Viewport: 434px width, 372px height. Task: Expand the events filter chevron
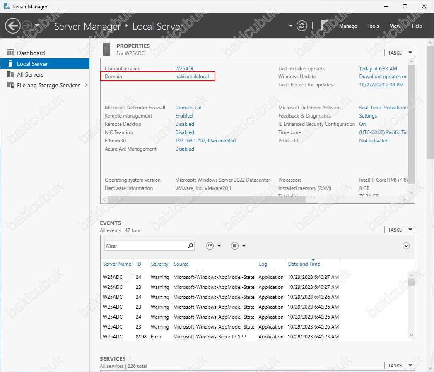click(x=406, y=246)
